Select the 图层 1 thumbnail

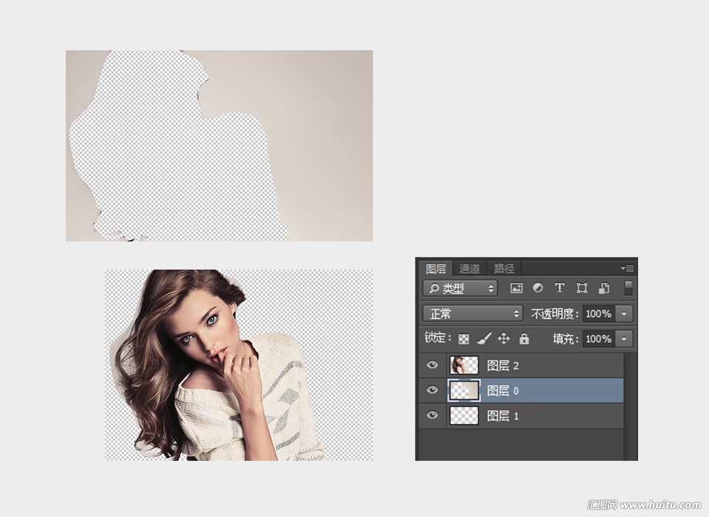click(x=464, y=415)
